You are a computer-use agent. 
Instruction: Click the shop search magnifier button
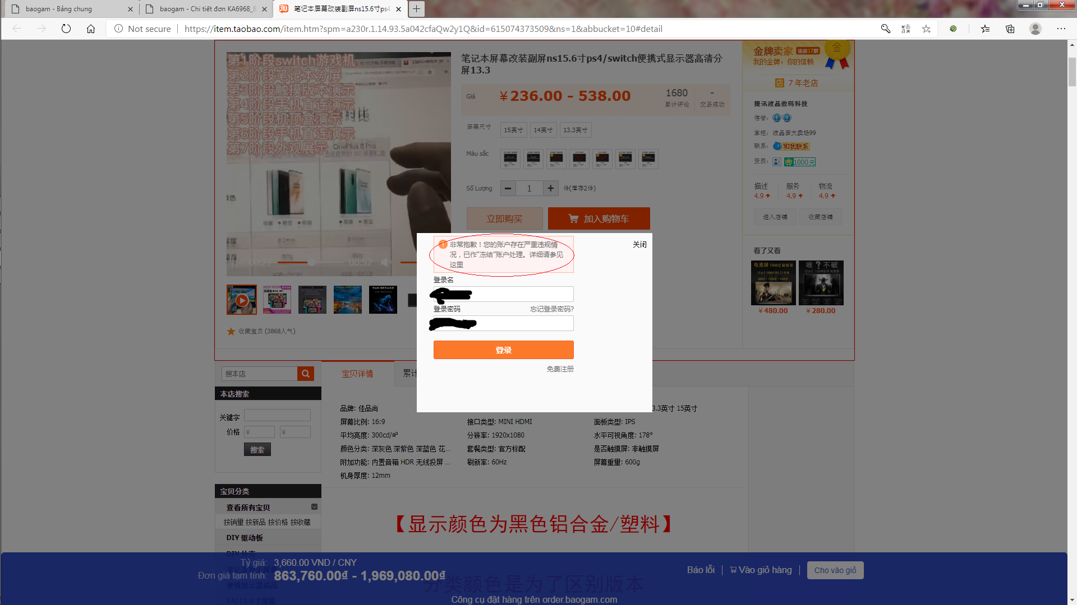coord(305,374)
